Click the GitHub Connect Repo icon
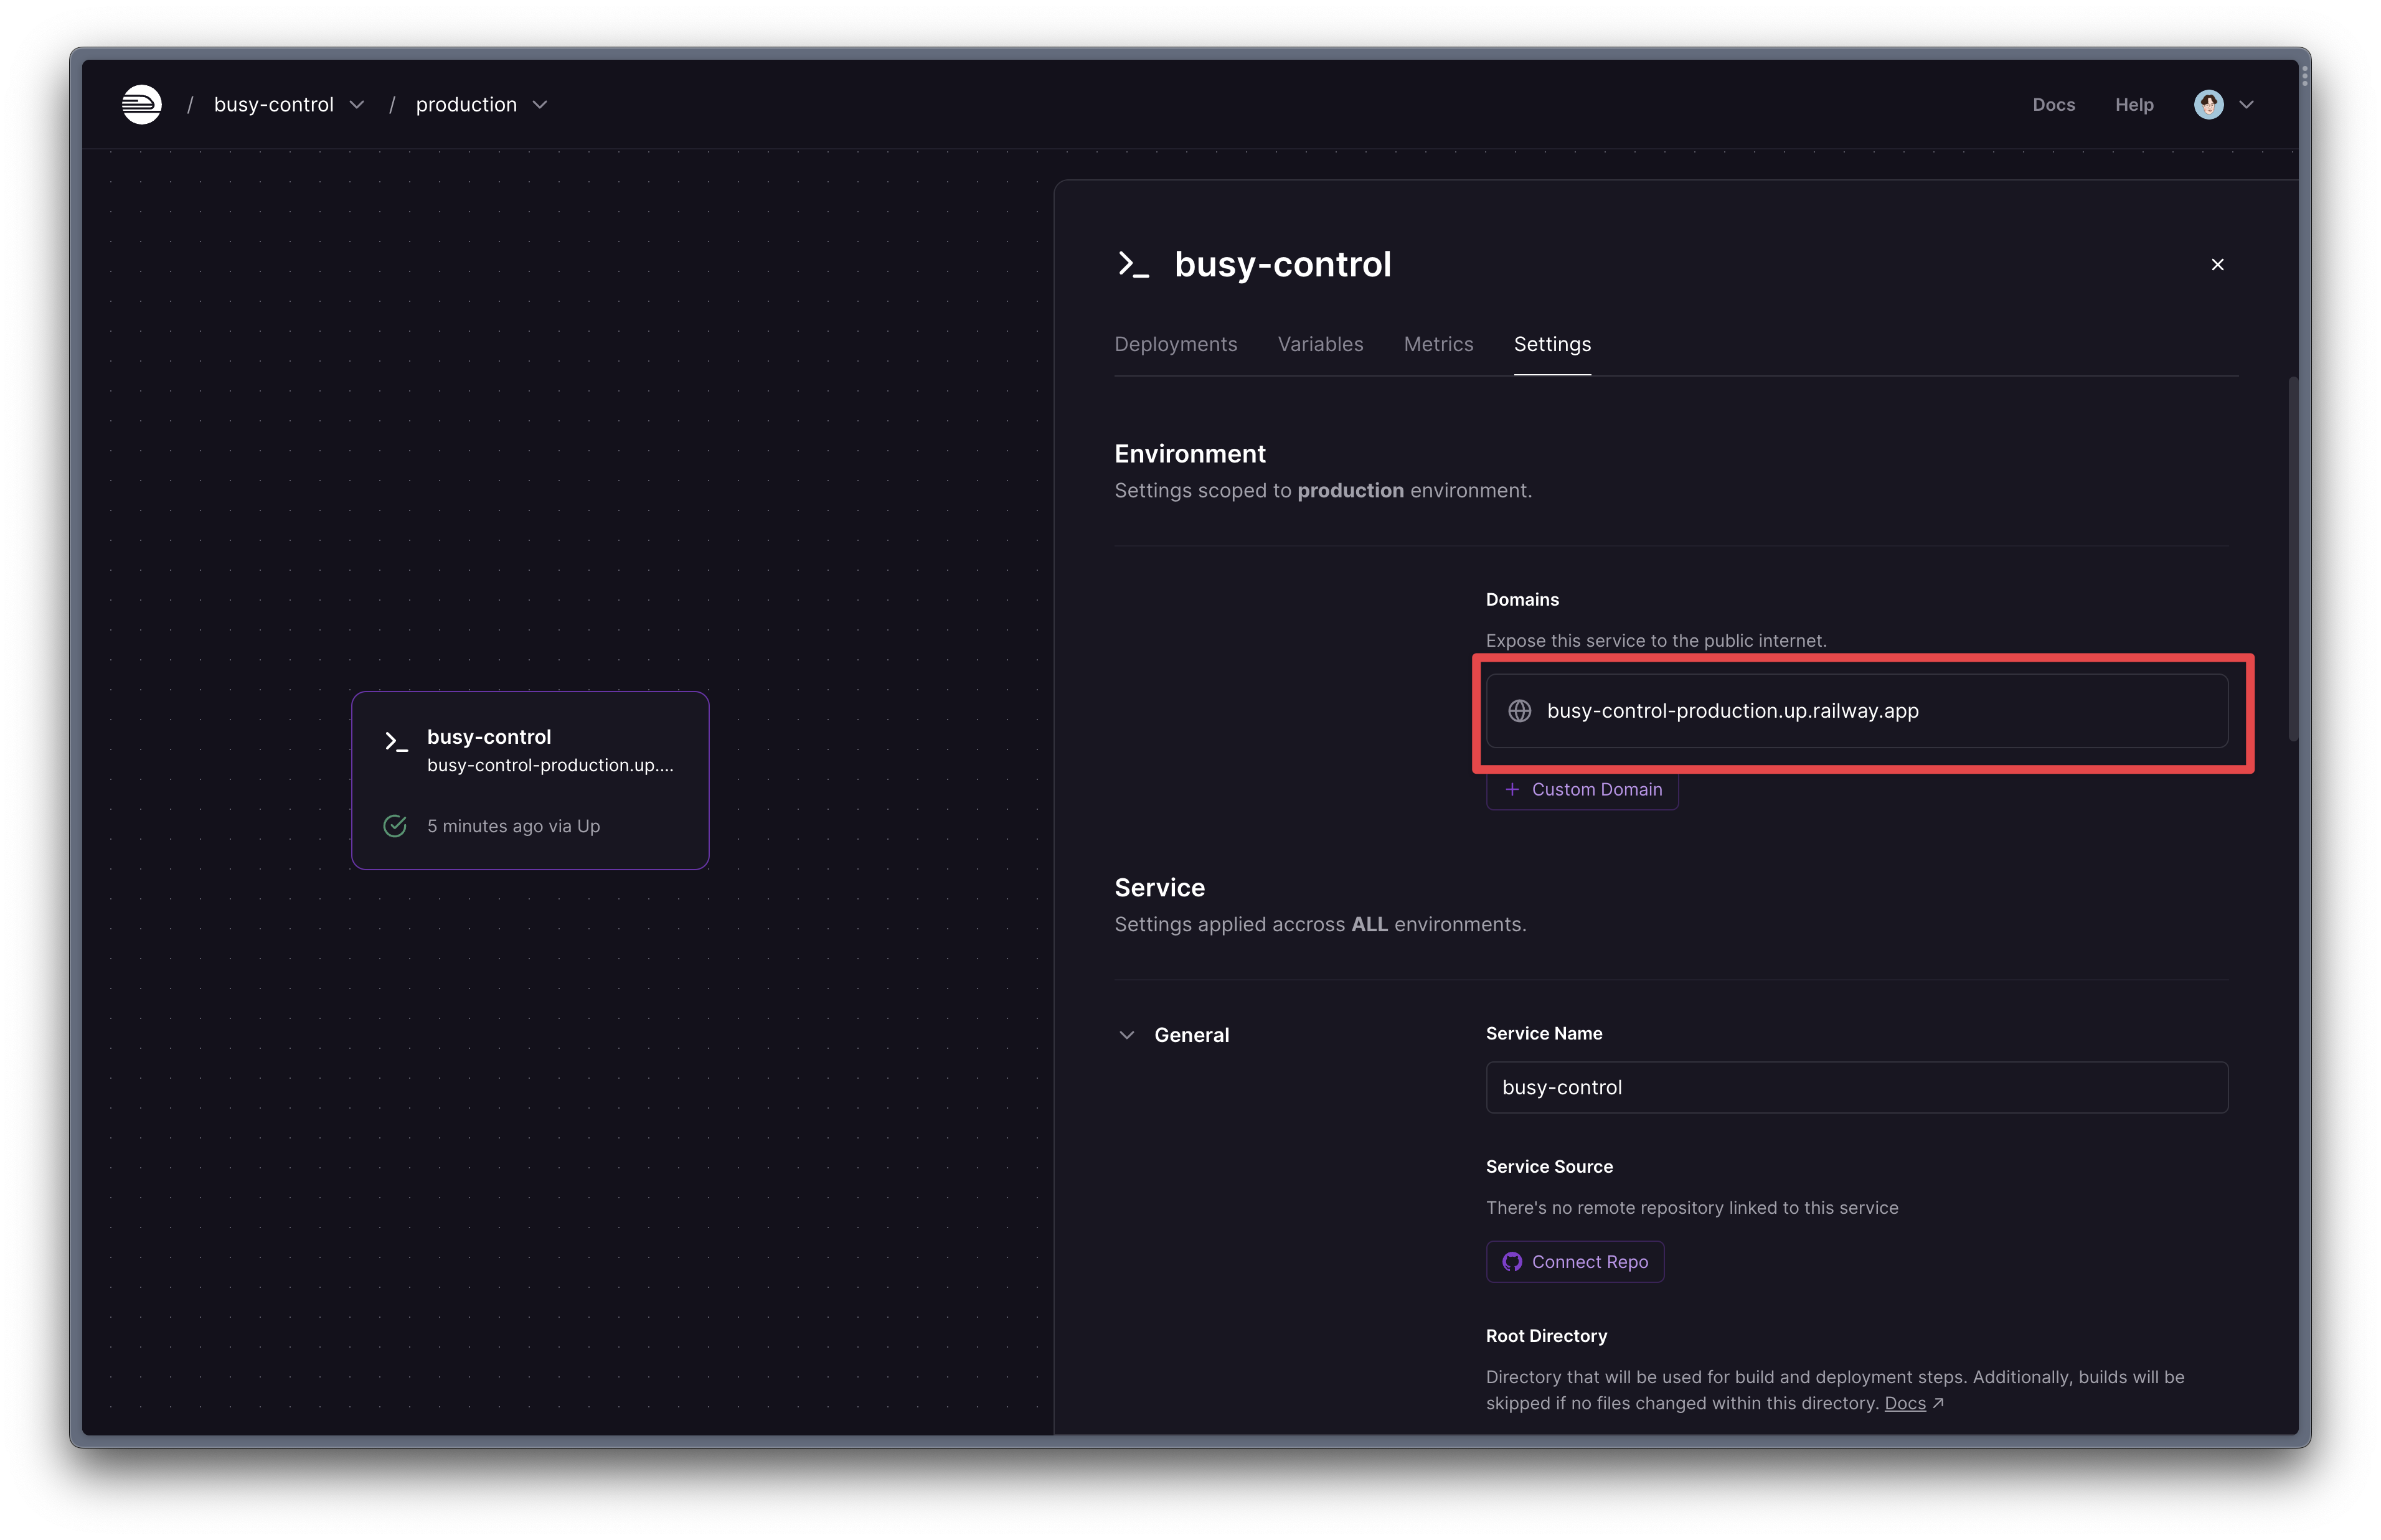 click(x=1512, y=1261)
